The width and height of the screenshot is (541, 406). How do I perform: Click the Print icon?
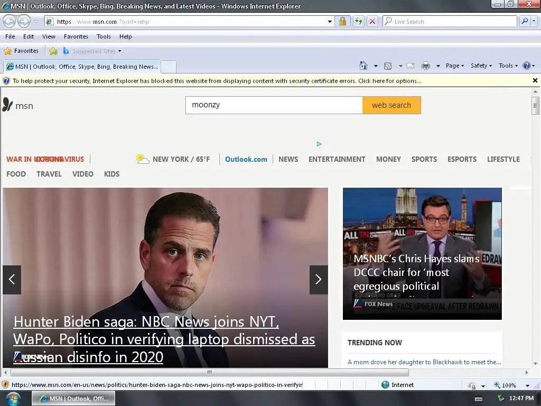tap(426, 66)
